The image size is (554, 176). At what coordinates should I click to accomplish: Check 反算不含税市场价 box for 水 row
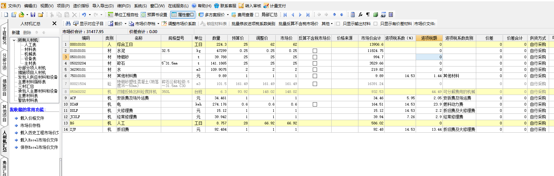[315, 69]
